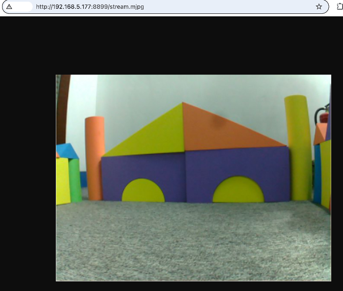
Task: Open the extensions icon beside the address bar
Action: 340,7
